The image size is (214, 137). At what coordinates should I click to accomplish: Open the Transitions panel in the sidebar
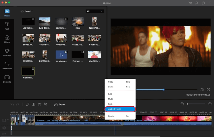[x=7, y=65]
